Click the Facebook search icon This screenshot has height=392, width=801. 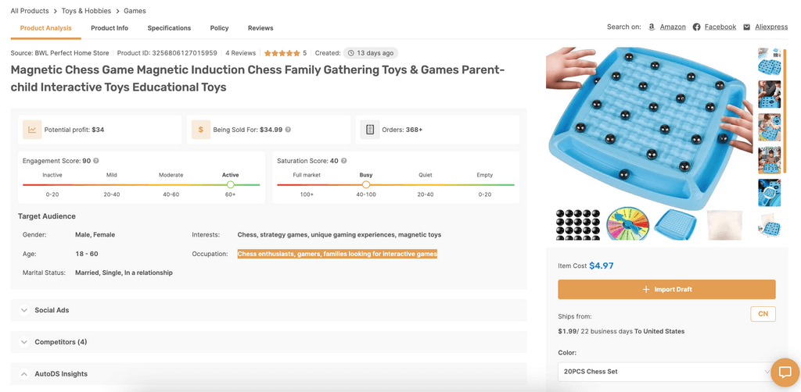click(x=696, y=27)
